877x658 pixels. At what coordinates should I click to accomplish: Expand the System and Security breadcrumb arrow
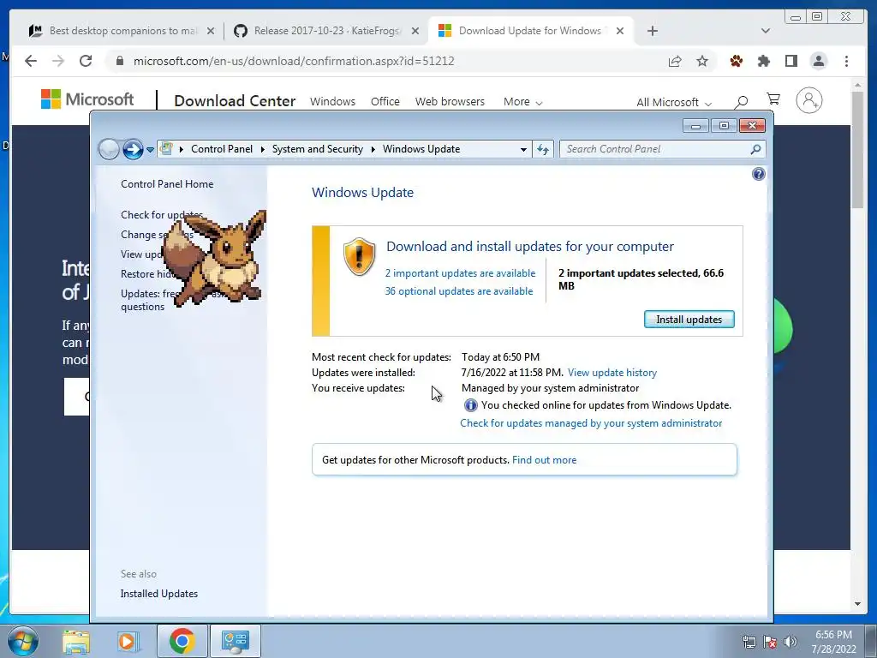click(x=373, y=149)
